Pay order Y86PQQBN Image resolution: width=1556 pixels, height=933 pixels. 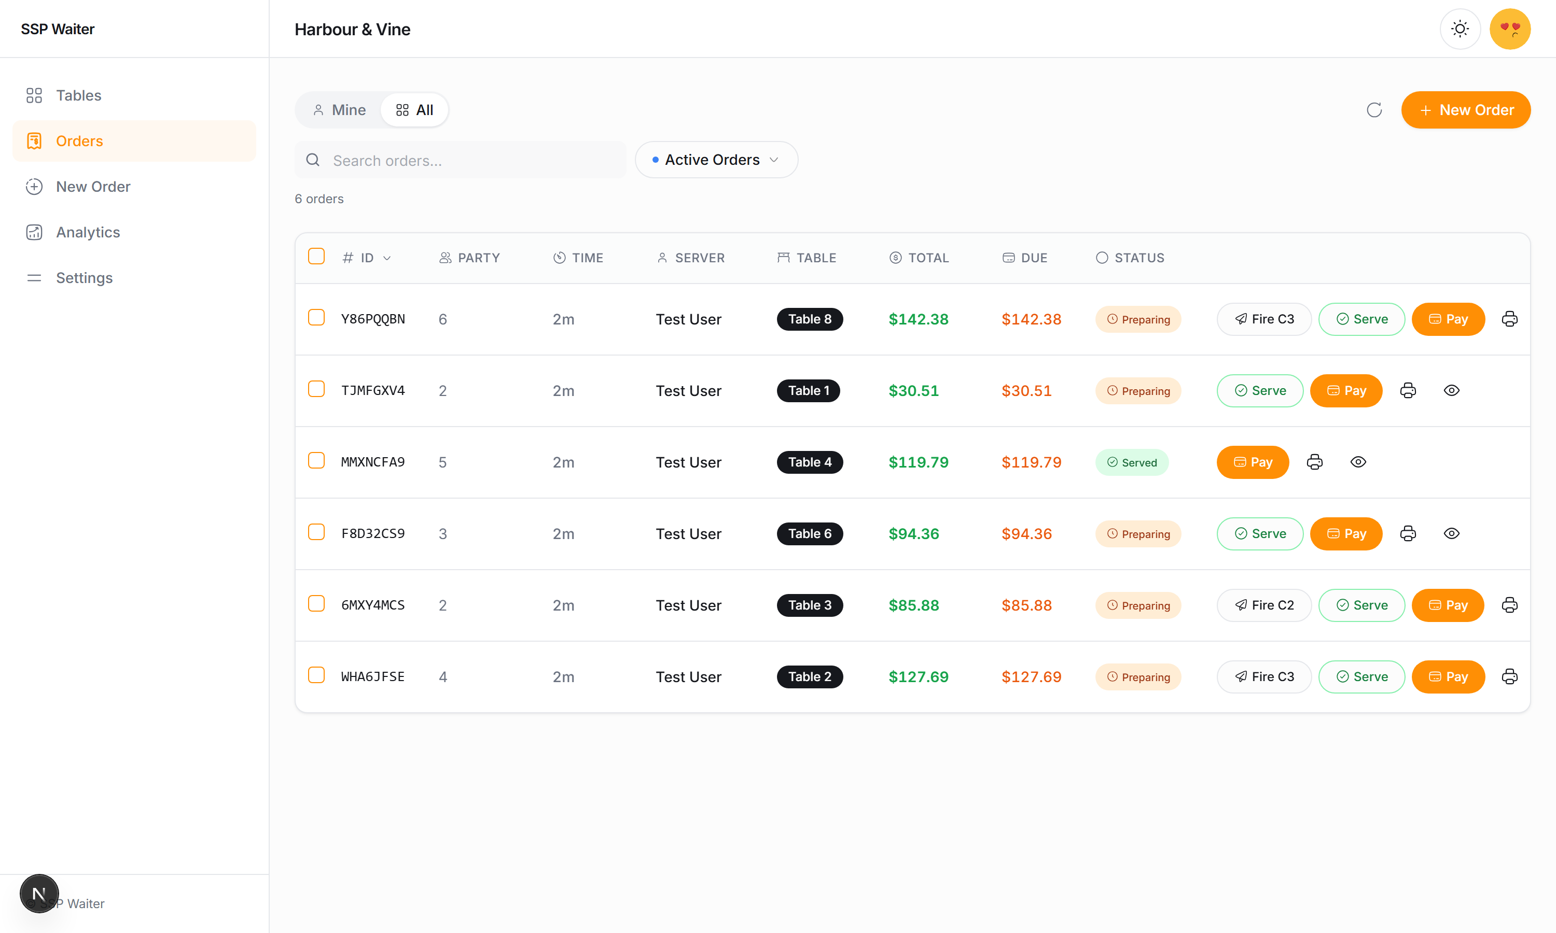(1448, 319)
